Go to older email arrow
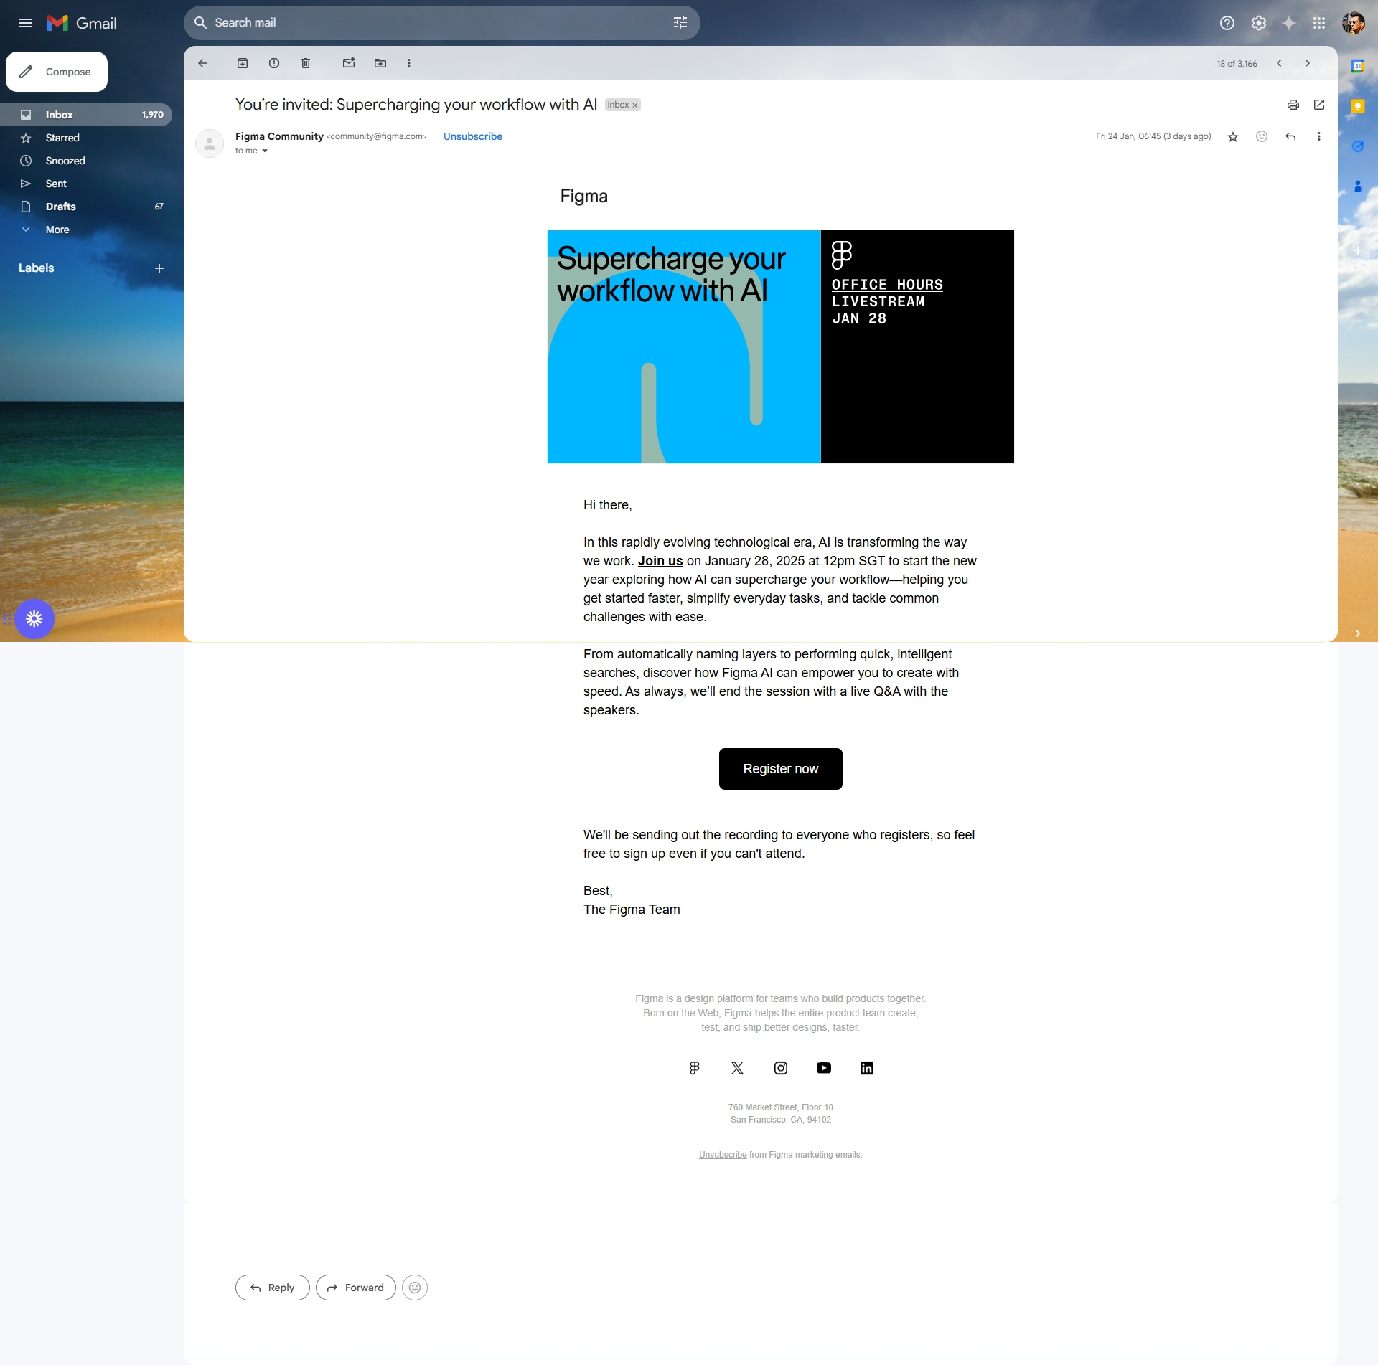 click(1308, 63)
